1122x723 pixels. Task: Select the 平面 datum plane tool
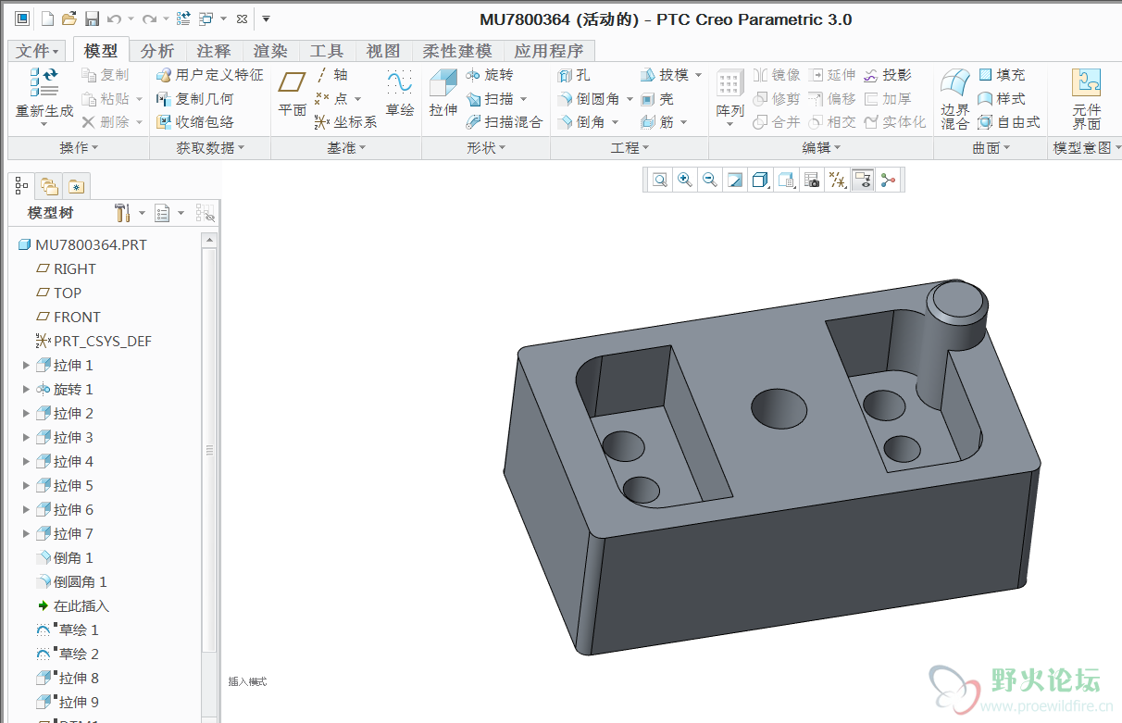pos(293,93)
